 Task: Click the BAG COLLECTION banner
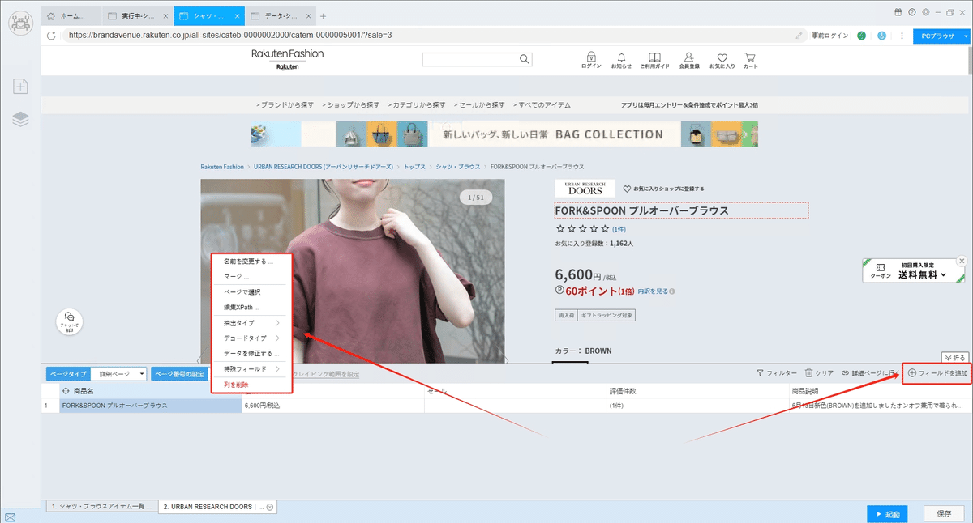(504, 134)
